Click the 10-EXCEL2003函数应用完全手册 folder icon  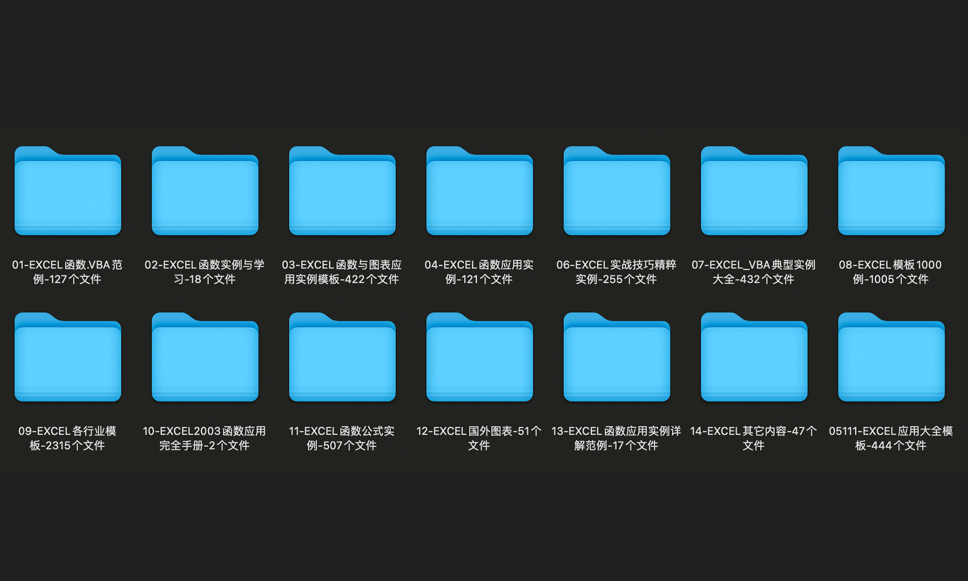[x=205, y=357]
